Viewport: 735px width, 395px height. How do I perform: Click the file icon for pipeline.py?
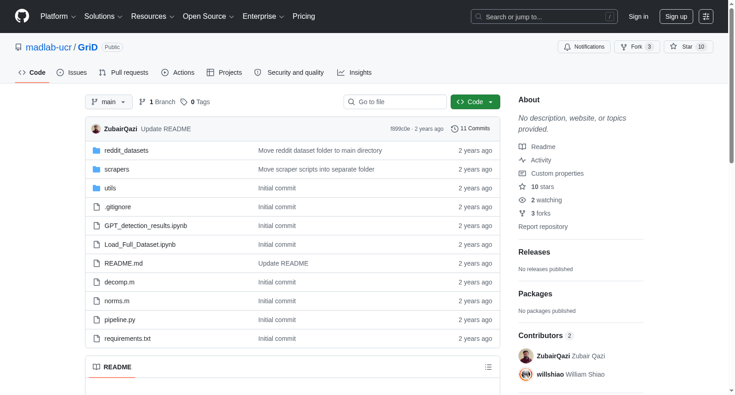(96, 320)
